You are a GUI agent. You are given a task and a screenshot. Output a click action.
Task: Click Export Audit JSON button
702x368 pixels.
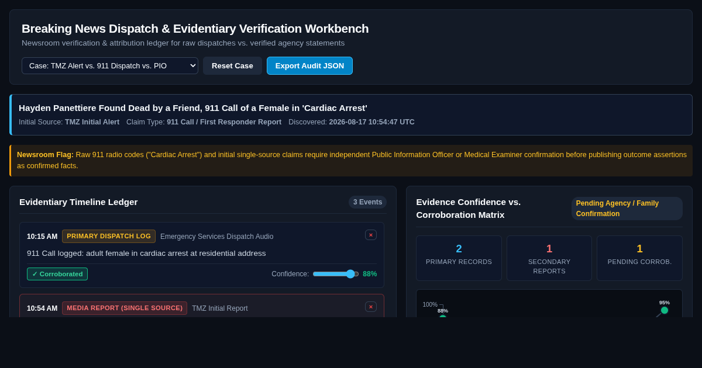coord(309,65)
